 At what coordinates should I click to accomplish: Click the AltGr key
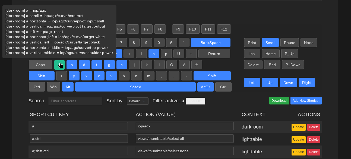tap(205, 87)
